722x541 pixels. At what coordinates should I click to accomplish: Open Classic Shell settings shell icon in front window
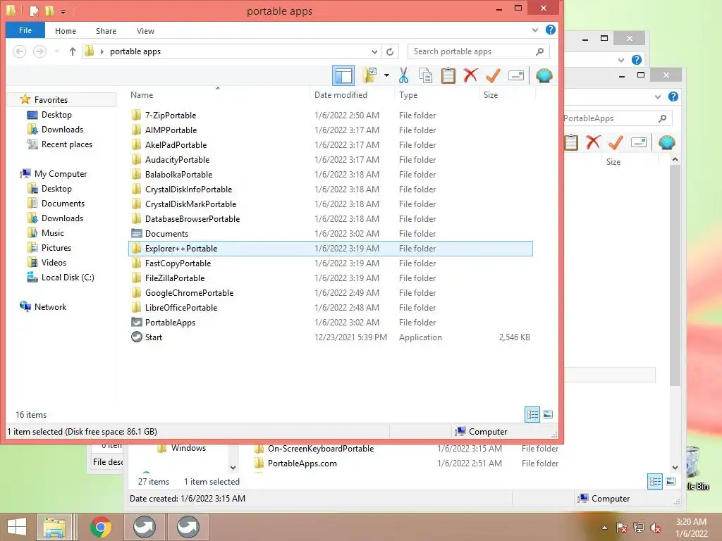pyautogui.click(x=544, y=75)
